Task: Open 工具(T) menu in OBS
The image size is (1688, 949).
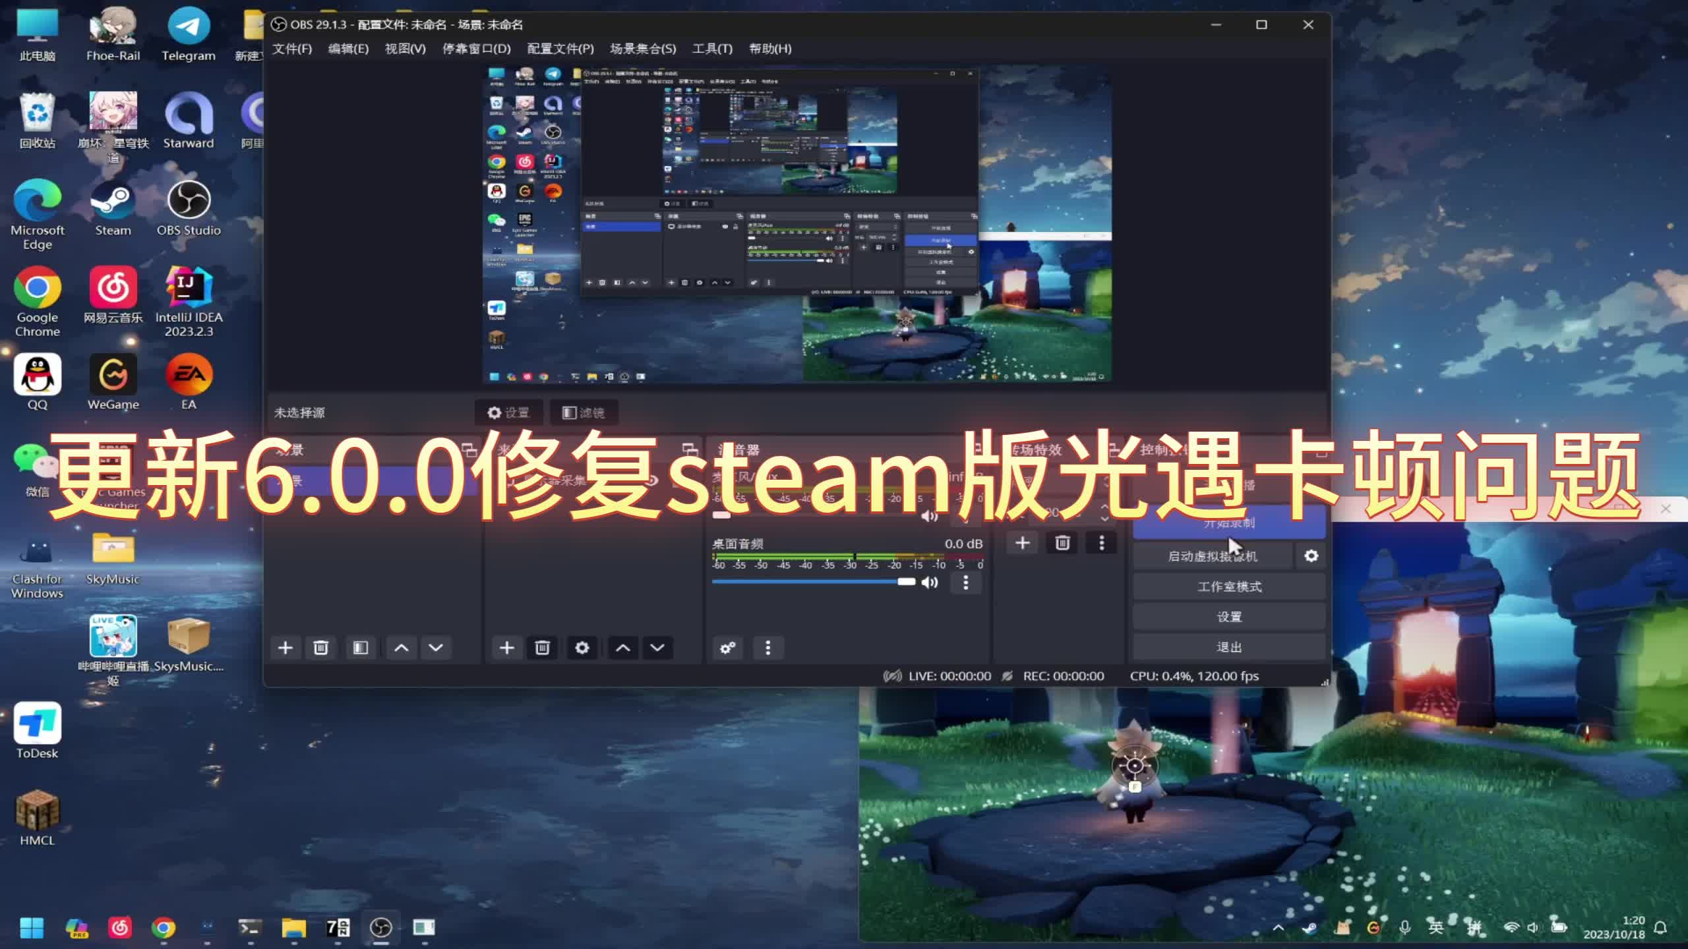Action: point(712,49)
